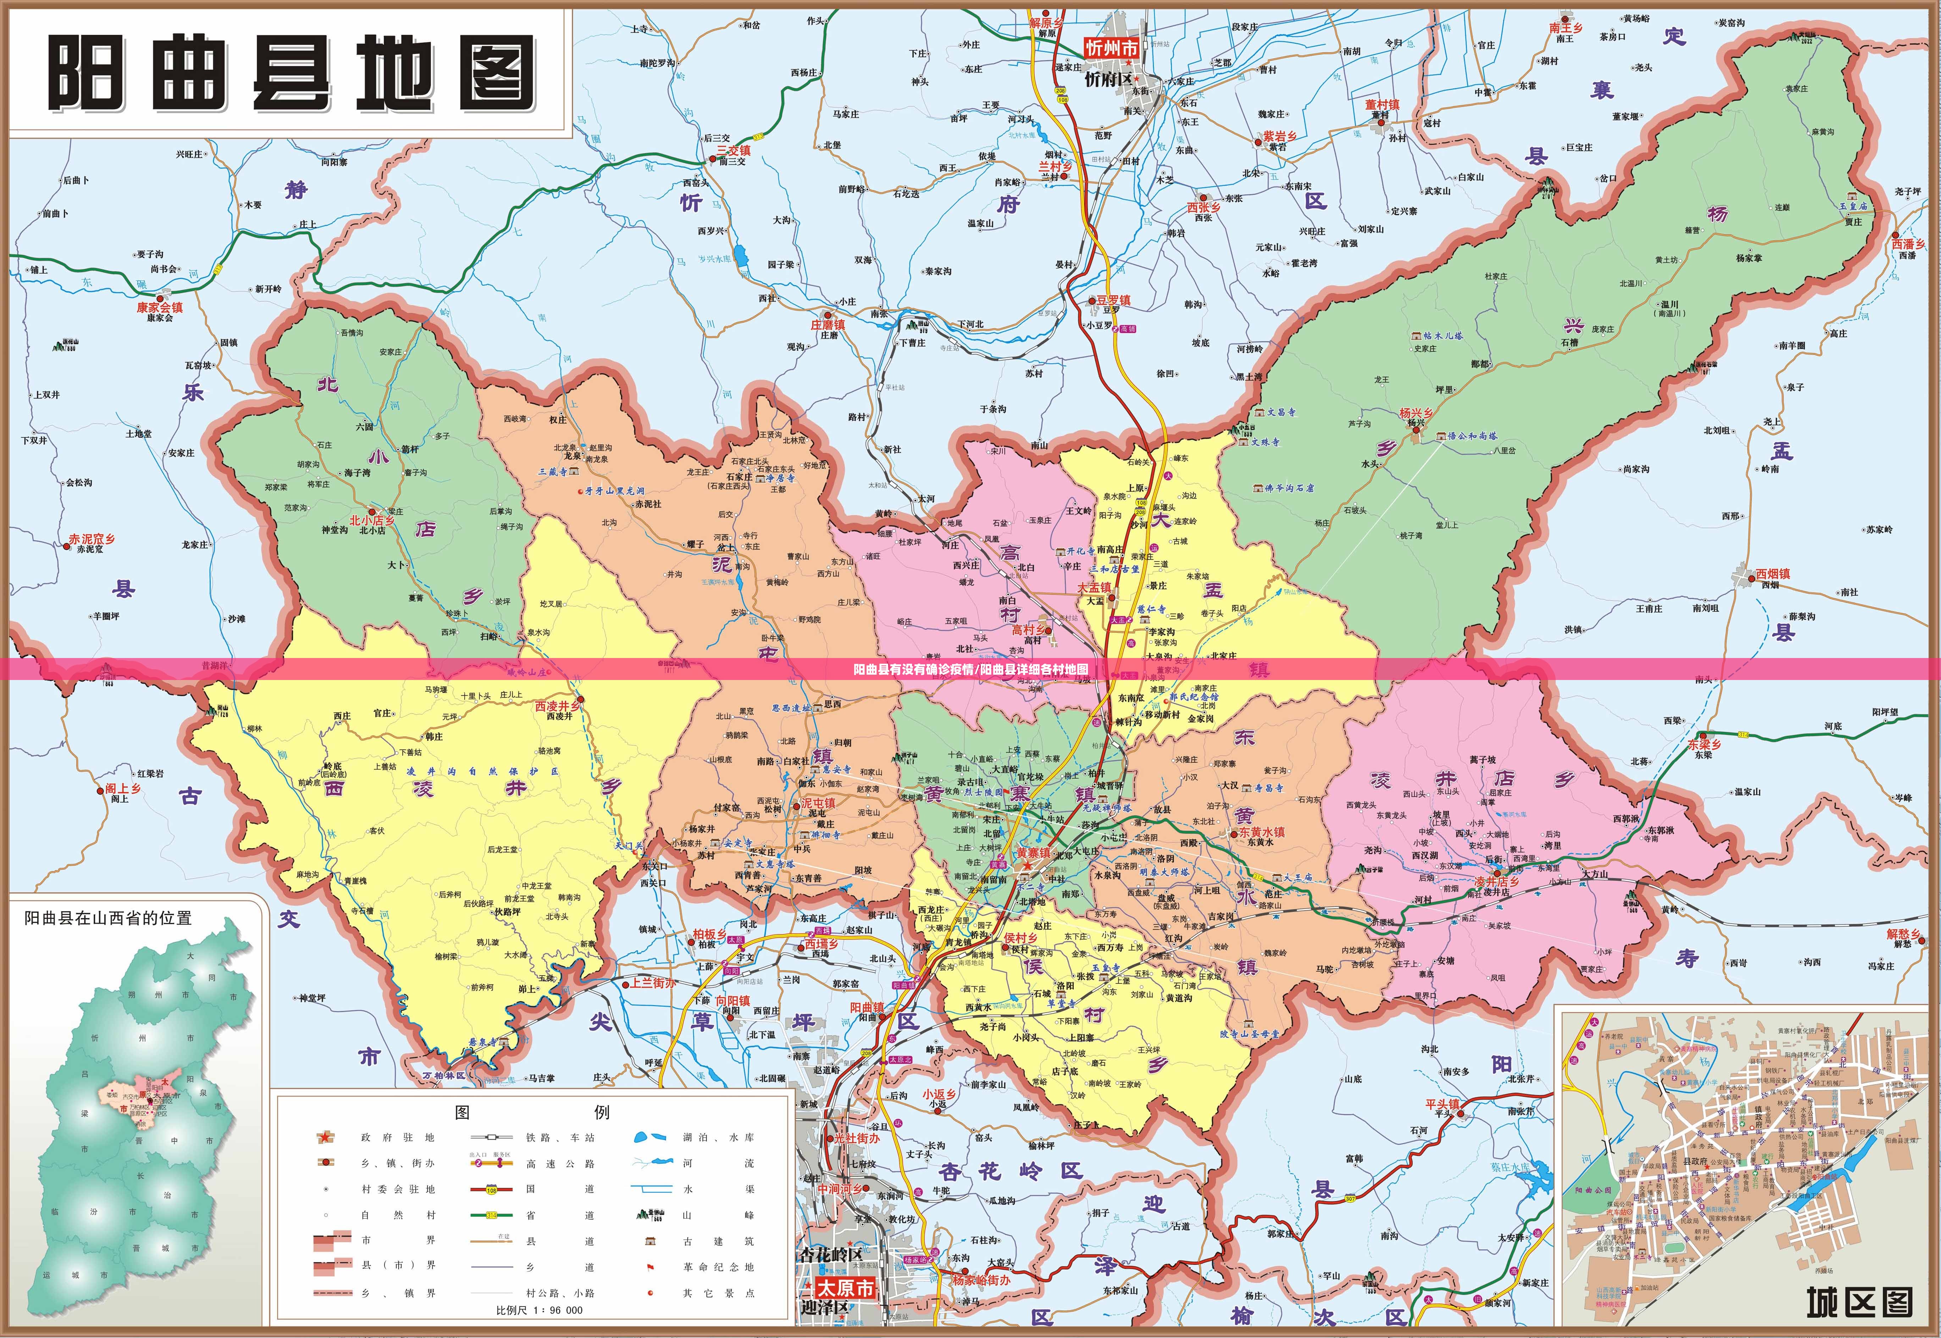The width and height of the screenshot is (1941, 1338).
Task: Select the village committee seat legend symbol
Action: pos(326,1189)
